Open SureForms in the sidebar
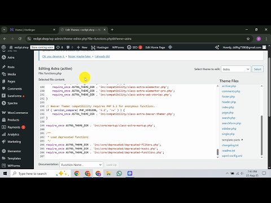Screen dimensions: 271x203 [x=15, y=96]
